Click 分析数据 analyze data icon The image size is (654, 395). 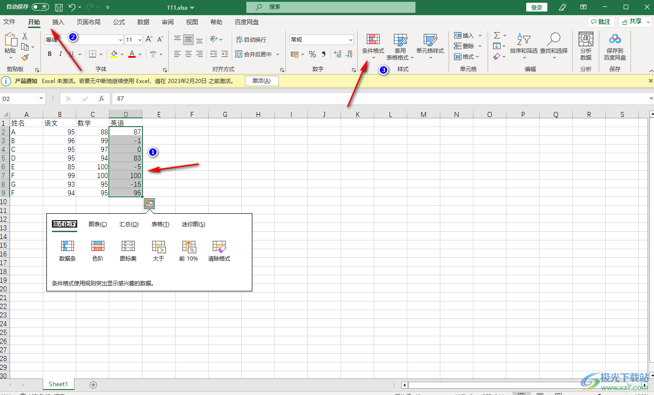tap(586, 46)
